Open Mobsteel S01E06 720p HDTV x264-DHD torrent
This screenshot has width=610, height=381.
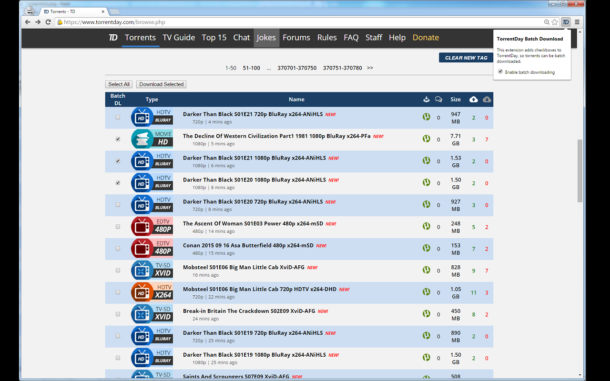tap(260, 289)
